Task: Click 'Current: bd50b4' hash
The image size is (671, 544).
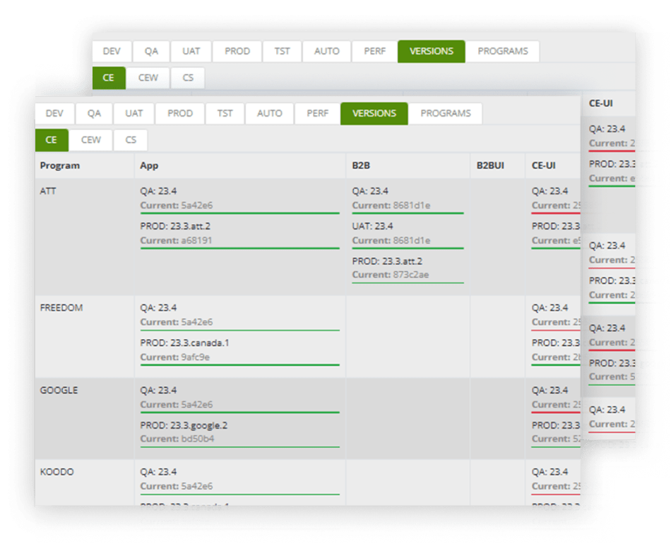Action: click(177, 439)
